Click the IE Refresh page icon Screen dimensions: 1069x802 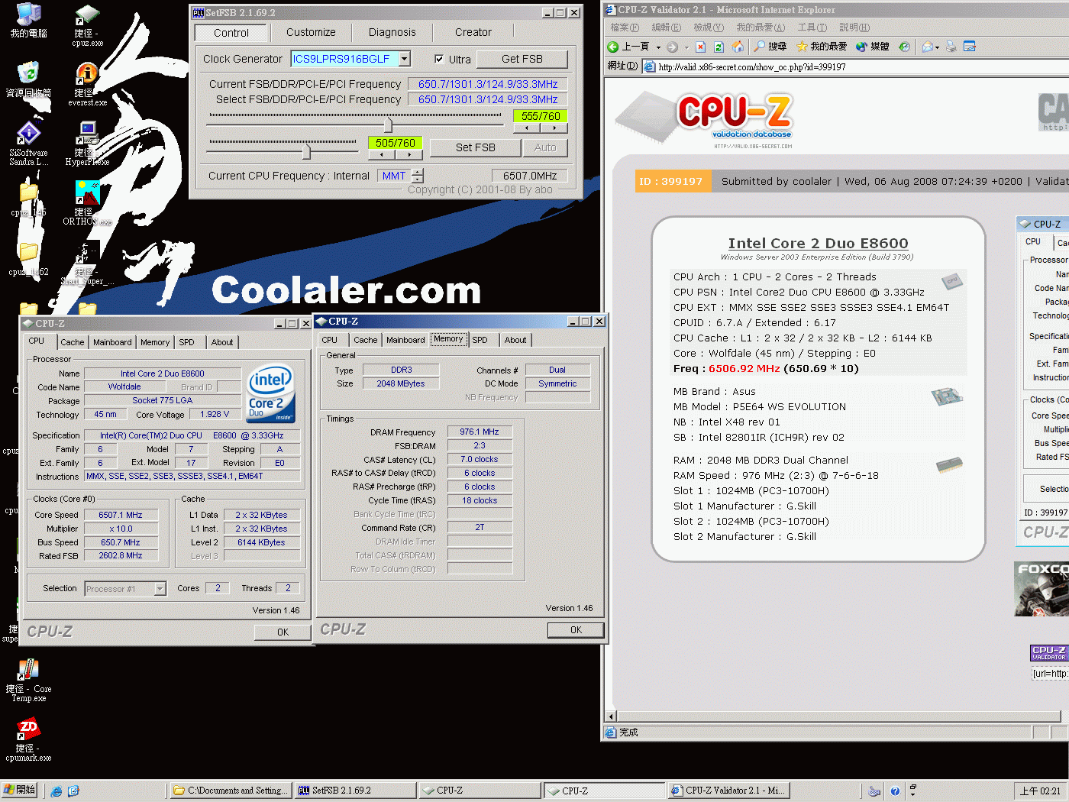719,47
